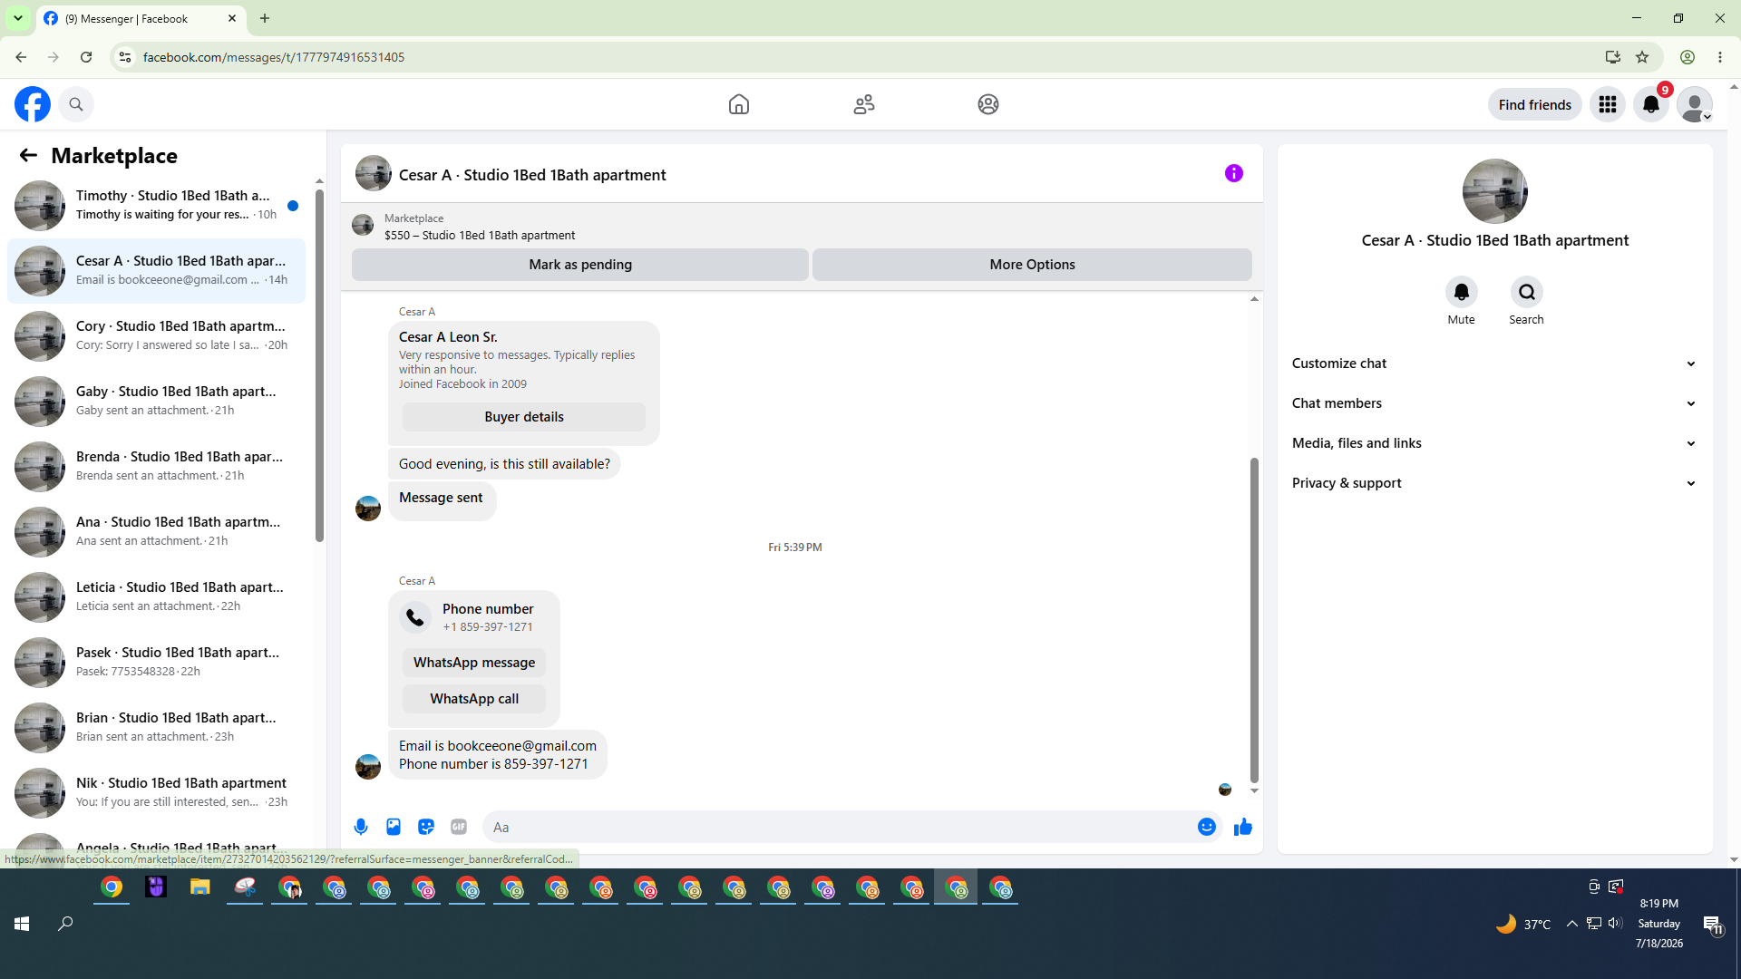
Task: Show hidden system tray icons
Action: pos(1572,924)
